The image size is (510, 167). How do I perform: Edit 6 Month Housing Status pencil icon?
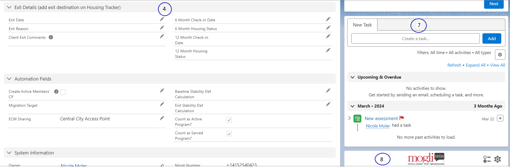(x=328, y=28)
